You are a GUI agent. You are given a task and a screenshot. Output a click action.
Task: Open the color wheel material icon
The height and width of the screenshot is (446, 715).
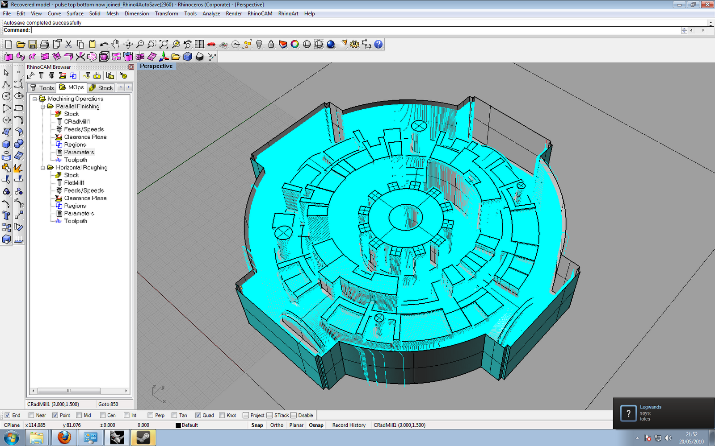pyautogui.click(x=295, y=44)
